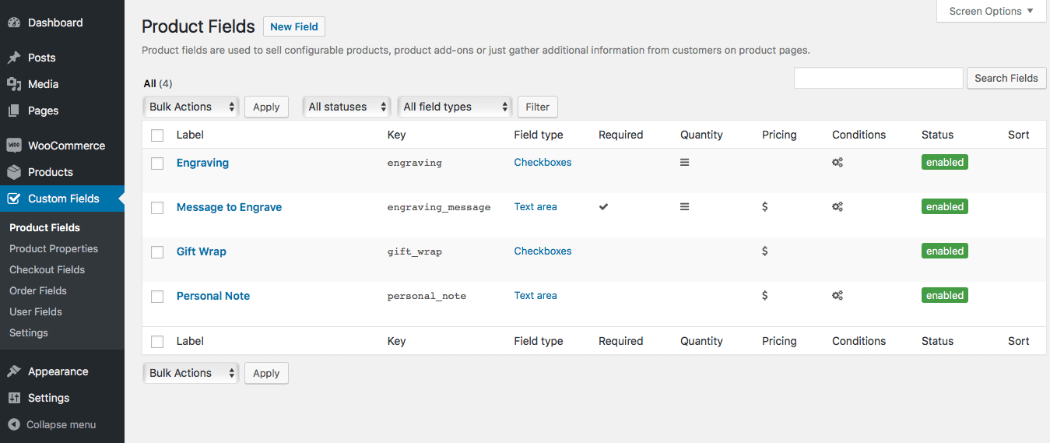Open the Gift Wrap field link
This screenshot has width=1050, height=443.
pos(202,251)
